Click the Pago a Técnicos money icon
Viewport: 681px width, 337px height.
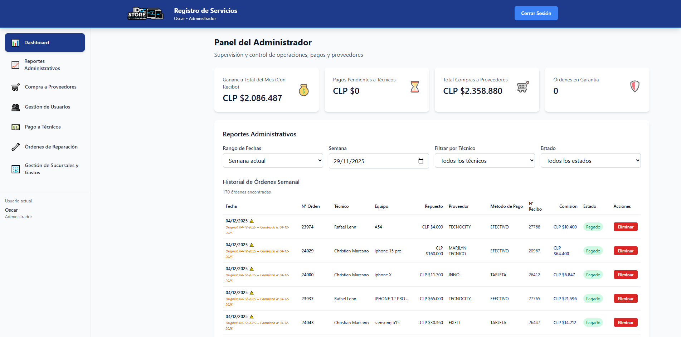15,127
